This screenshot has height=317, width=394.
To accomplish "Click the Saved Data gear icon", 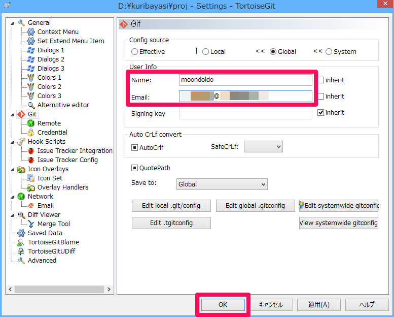I will click(x=21, y=233).
